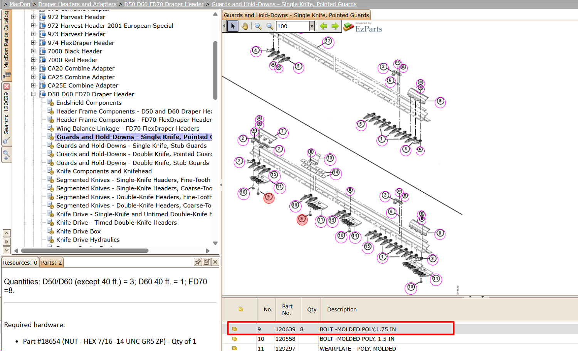Select Knife Components and Knifehead tree item
Screen dimensions: 578x351
[104, 171]
